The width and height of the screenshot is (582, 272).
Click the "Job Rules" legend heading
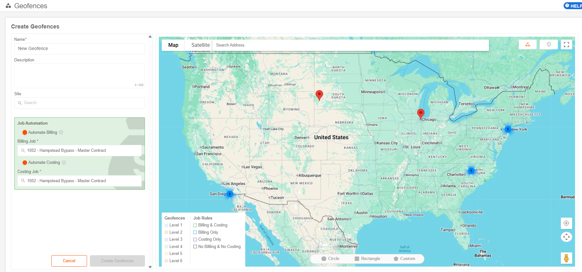[203, 218]
